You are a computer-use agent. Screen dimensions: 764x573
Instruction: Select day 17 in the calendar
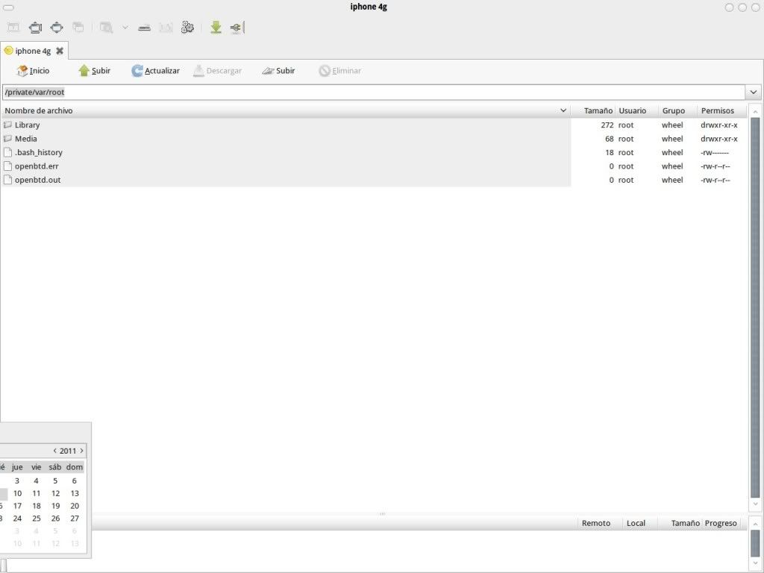tap(18, 506)
